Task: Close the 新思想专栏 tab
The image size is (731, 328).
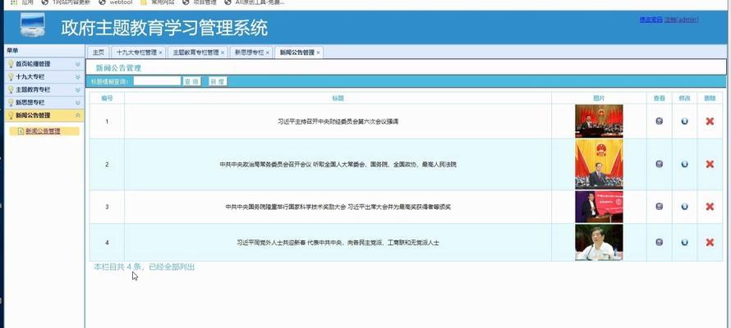Action: click(x=268, y=53)
